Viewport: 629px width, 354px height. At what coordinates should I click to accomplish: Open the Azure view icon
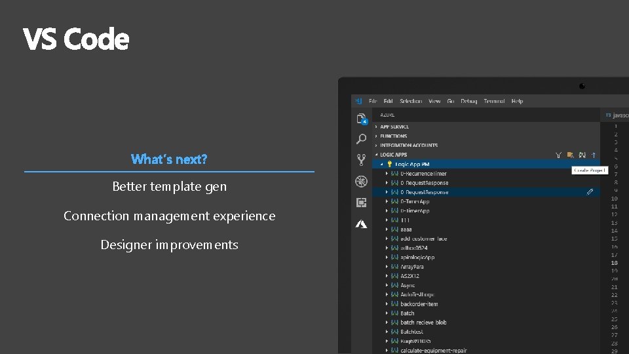(x=361, y=224)
